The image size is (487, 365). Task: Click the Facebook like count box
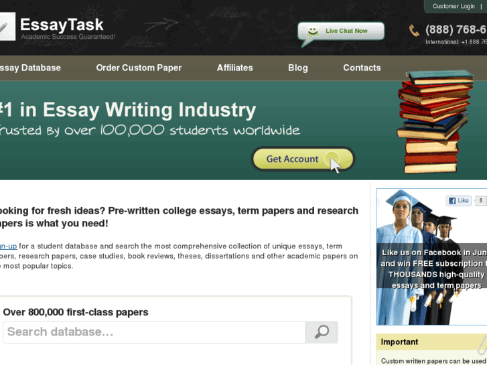coord(481,201)
